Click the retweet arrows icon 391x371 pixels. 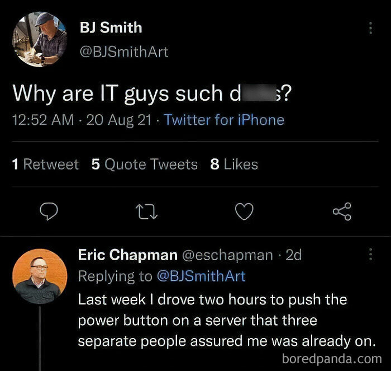point(147,210)
